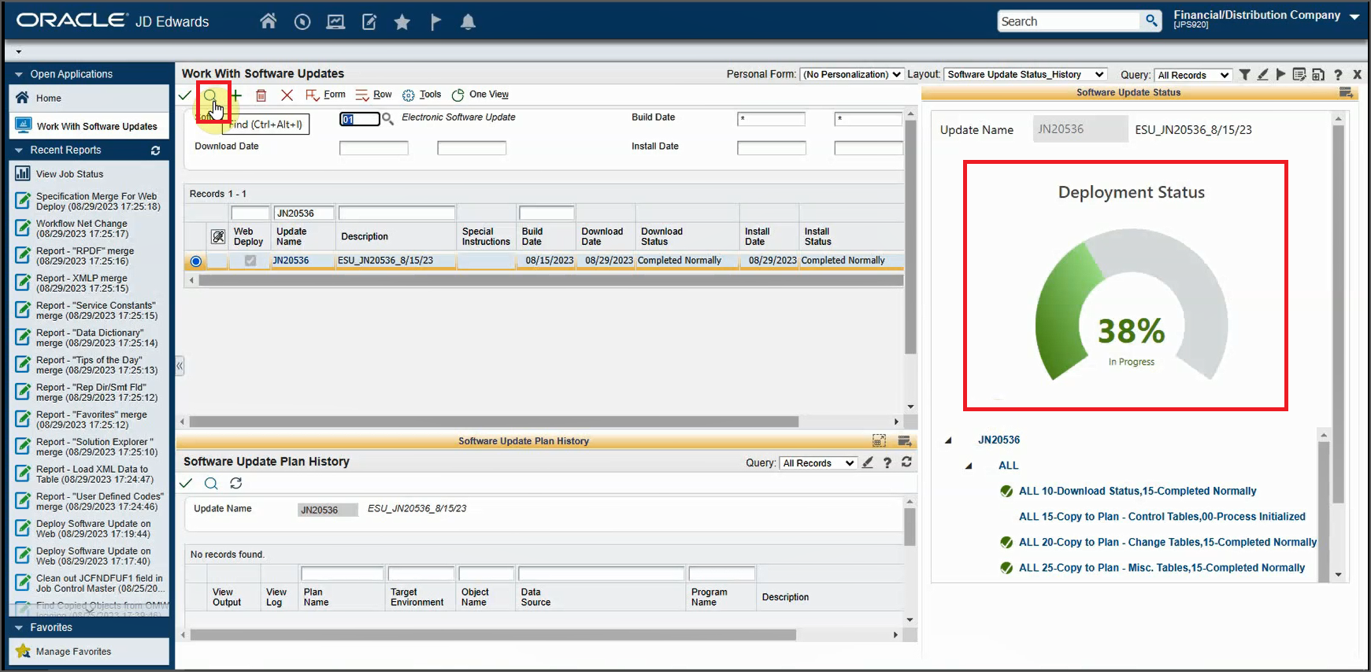This screenshot has width=1371, height=672.
Task: Click the query filter funnel icon
Action: (x=1245, y=74)
